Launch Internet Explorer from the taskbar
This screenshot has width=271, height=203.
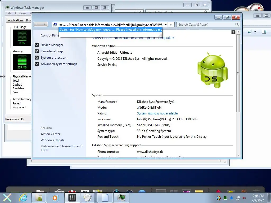pos(23,198)
